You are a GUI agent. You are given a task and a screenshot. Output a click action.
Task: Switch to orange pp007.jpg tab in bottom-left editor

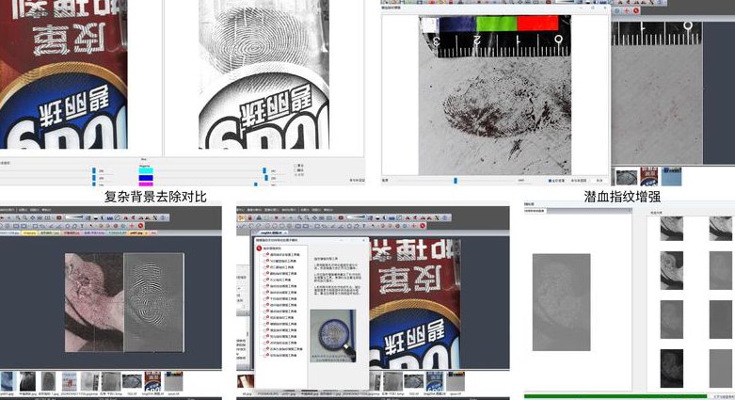coord(138,233)
